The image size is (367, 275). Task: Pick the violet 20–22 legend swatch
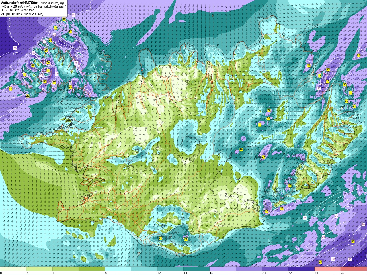pyautogui.click(x=275, y=269)
